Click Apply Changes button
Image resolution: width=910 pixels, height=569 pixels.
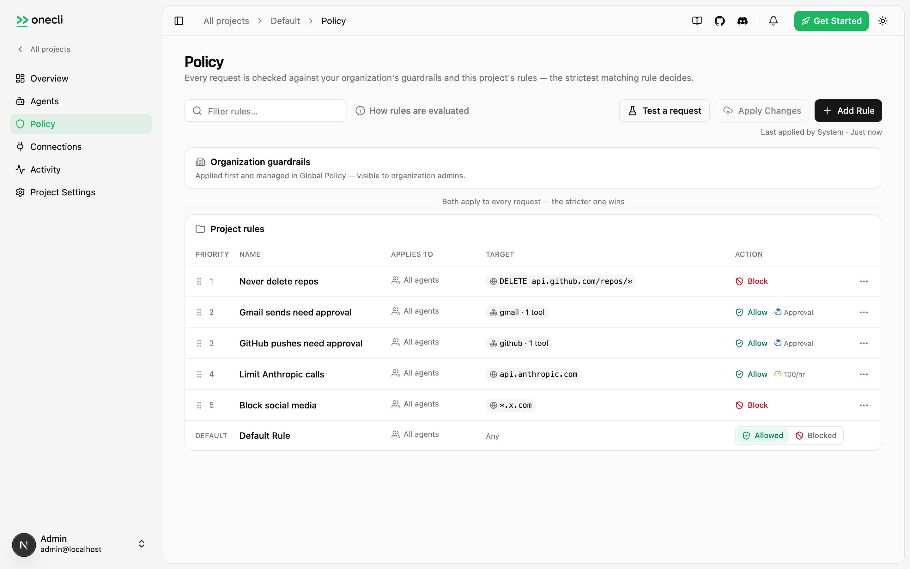click(762, 111)
